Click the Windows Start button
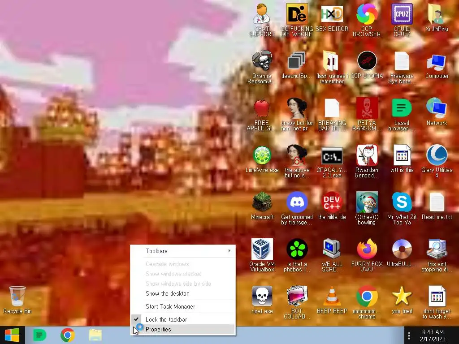Screen dimensions: 459x344 [12, 335]
